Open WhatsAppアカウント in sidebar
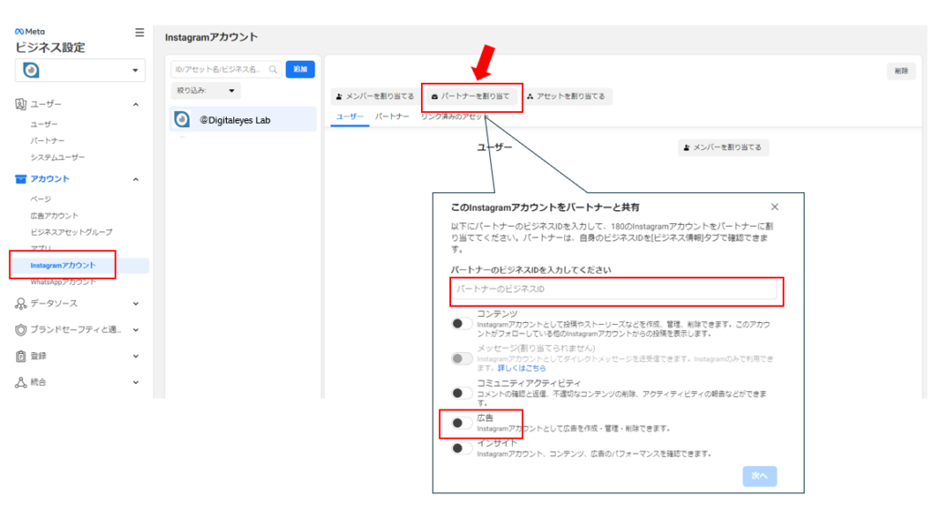 point(63,282)
